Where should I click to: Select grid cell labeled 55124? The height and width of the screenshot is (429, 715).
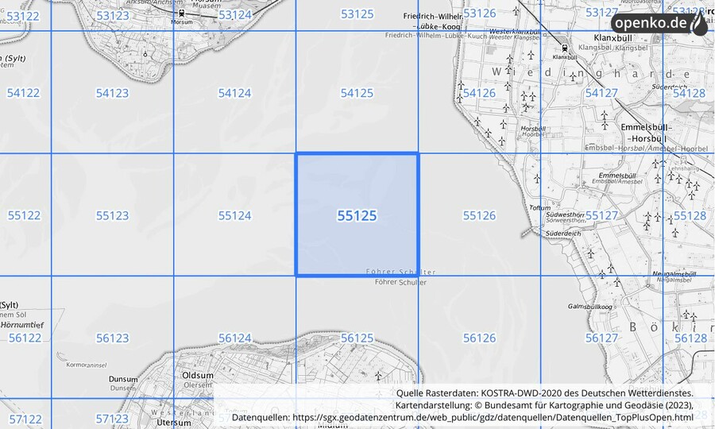234,214
